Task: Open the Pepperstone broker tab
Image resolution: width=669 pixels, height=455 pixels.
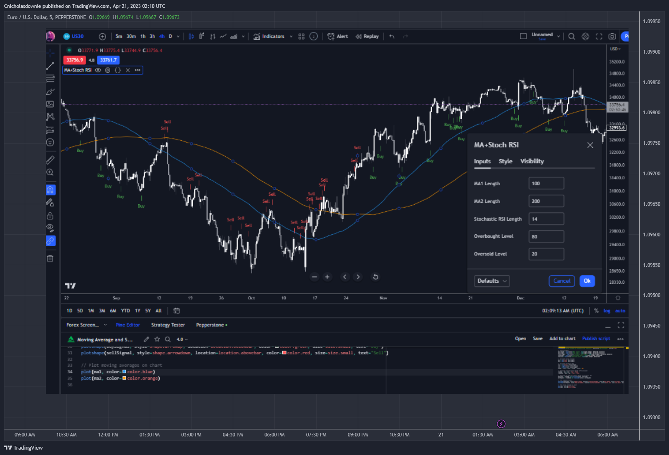Action: [212, 325]
